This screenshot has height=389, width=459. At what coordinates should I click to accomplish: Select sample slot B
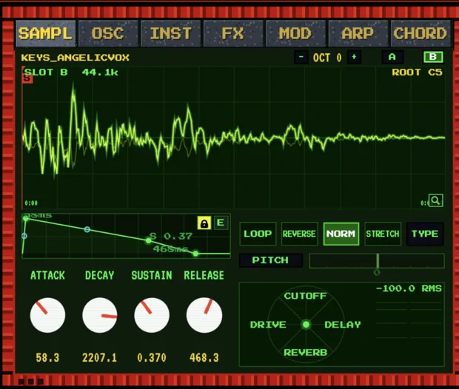point(433,57)
